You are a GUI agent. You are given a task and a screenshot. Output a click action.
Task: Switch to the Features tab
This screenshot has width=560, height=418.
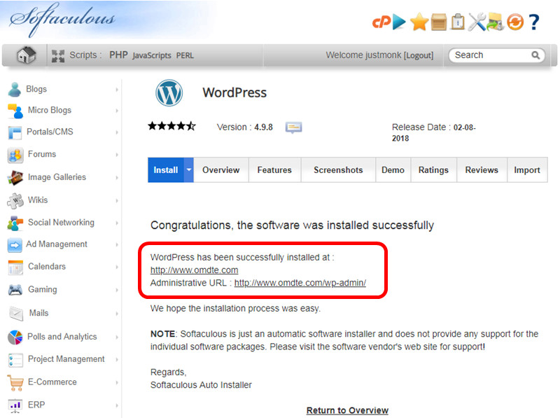point(274,170)
